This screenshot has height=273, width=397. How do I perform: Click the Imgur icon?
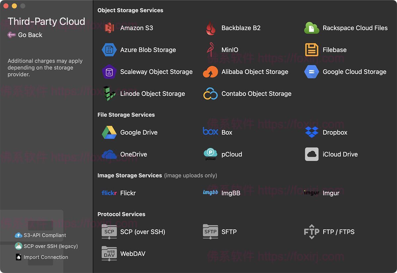click(311, 193)
